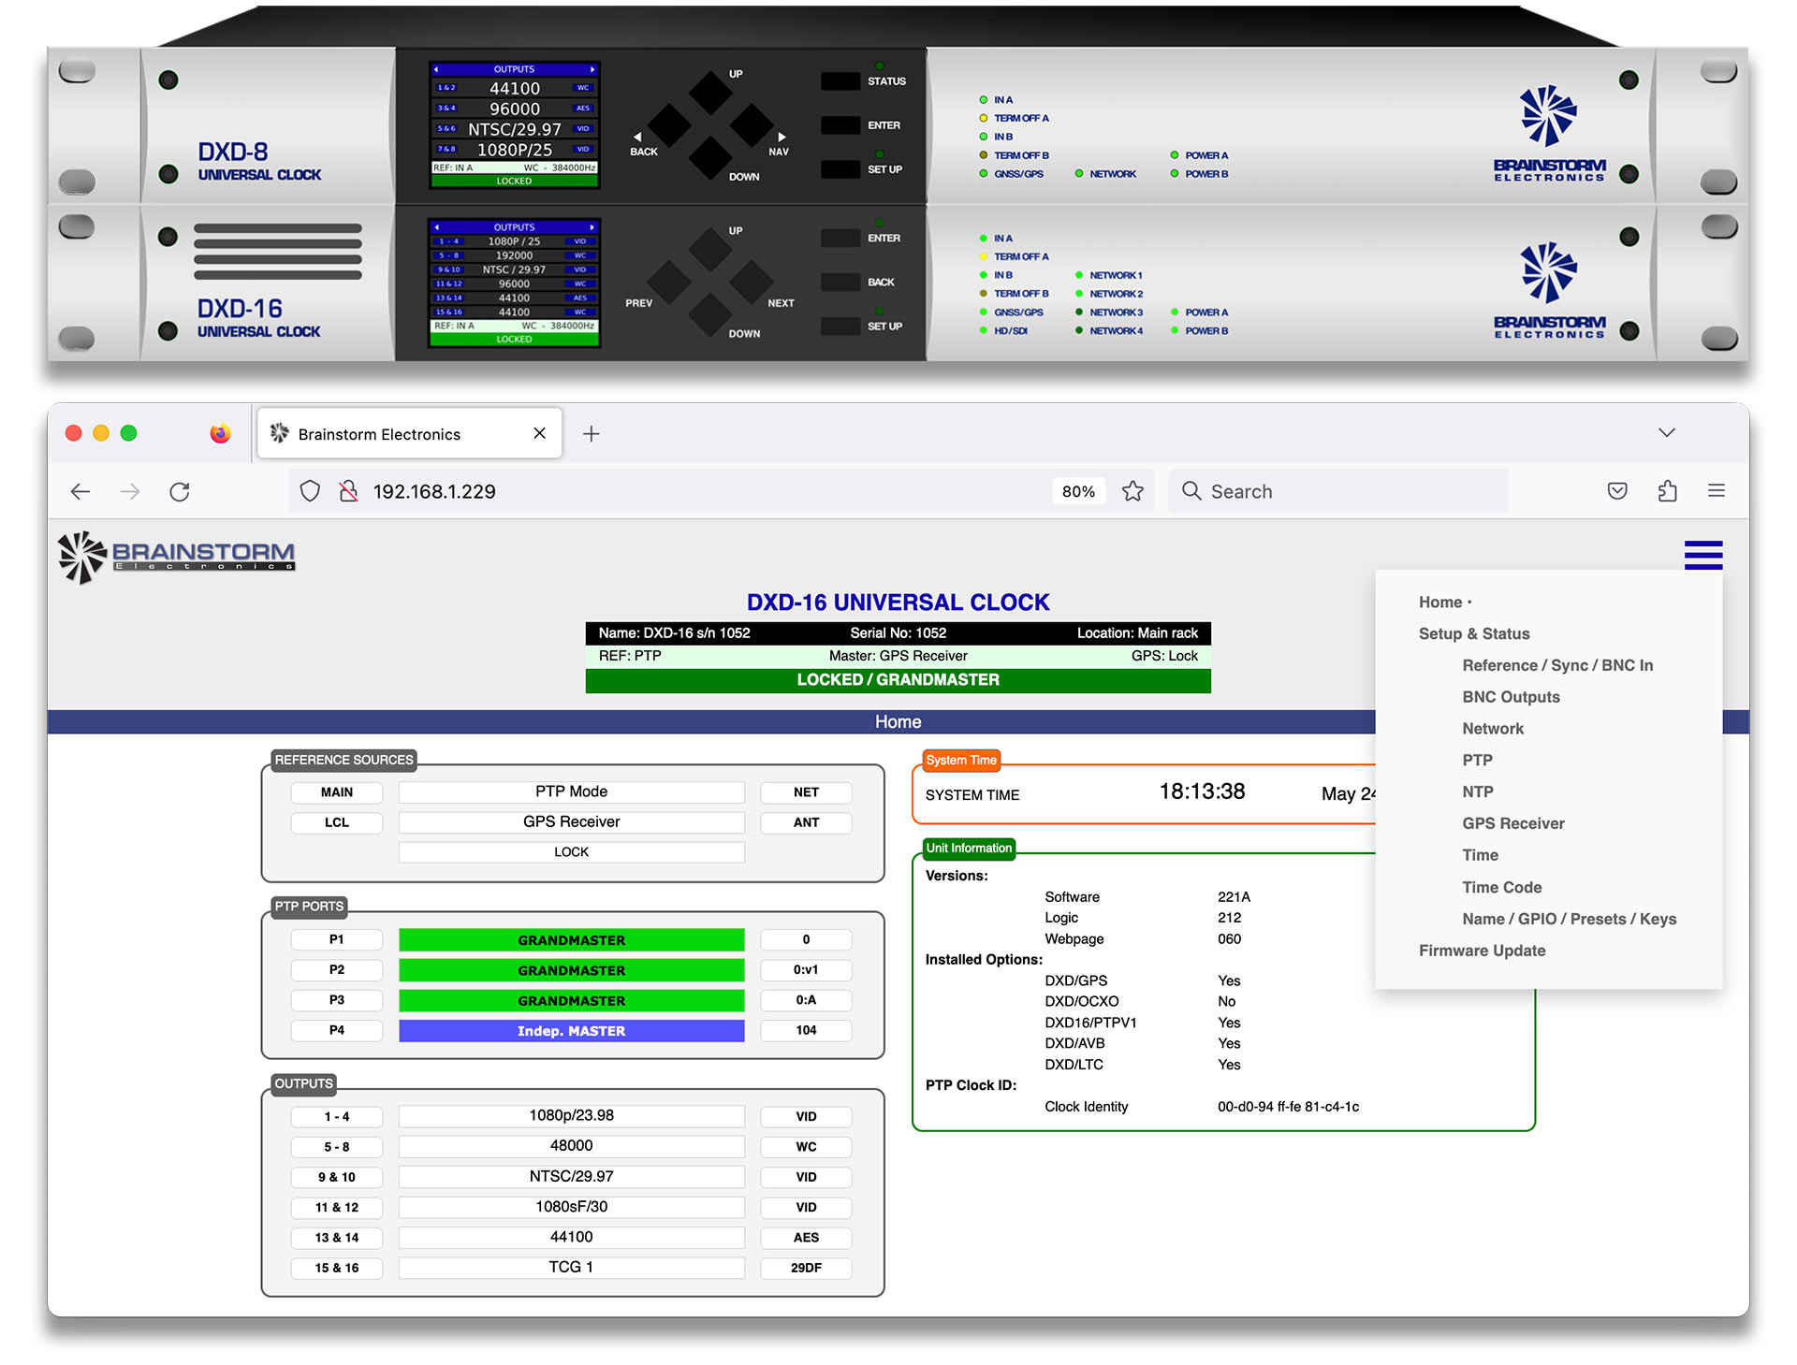Expand the list-all-tabs chevron
This screenshot has width=1797, height=1365.
coord(1667,432)
